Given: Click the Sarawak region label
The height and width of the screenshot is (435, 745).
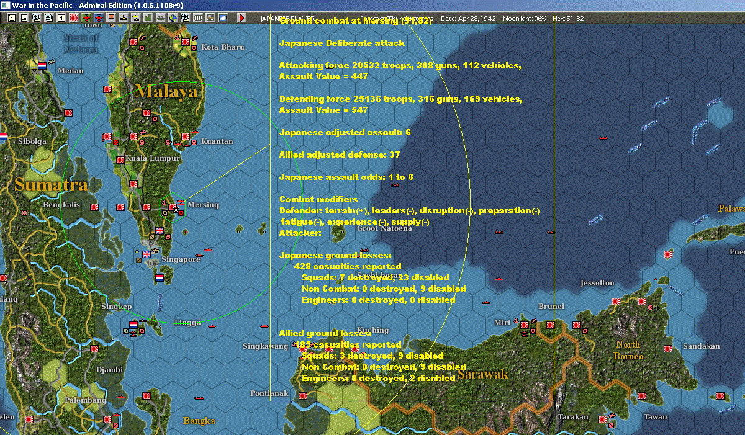Looking at the screenshot, I should click(483, 374).
